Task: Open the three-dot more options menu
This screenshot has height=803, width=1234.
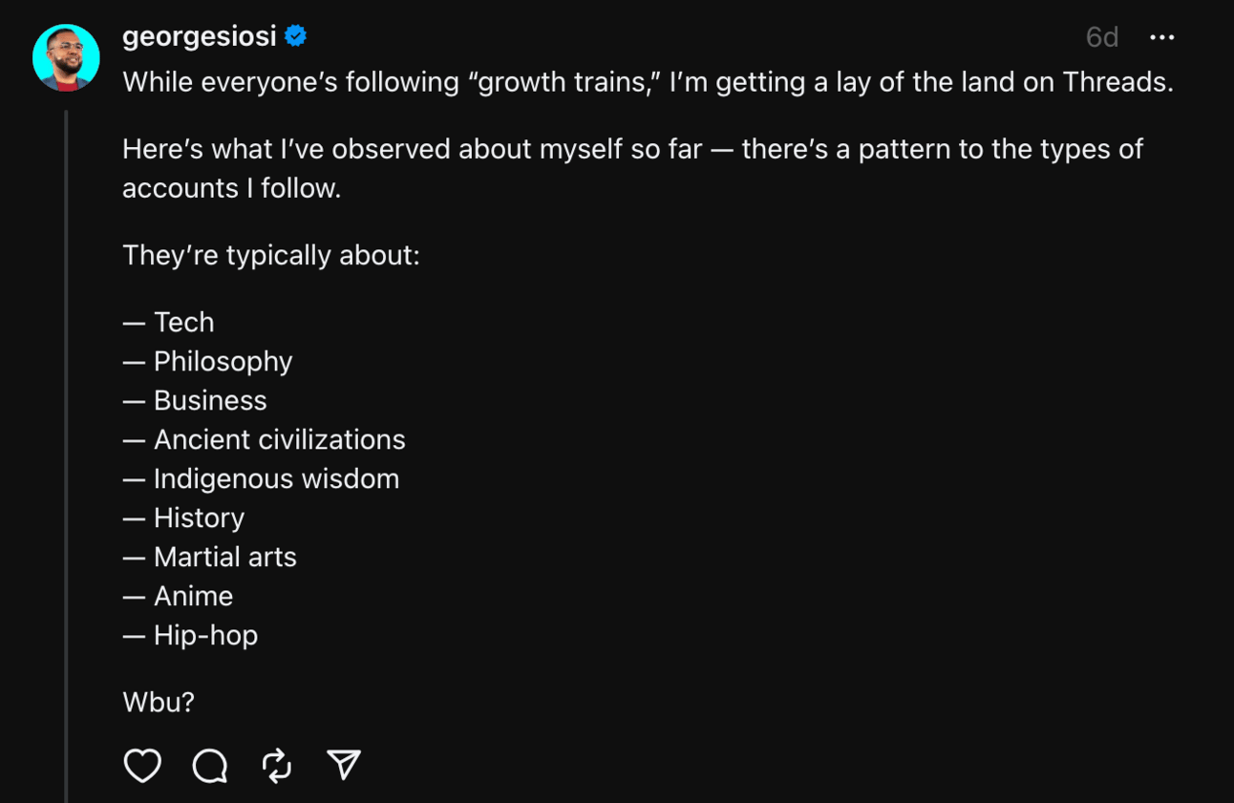Action: click(x=1161, y=37)
